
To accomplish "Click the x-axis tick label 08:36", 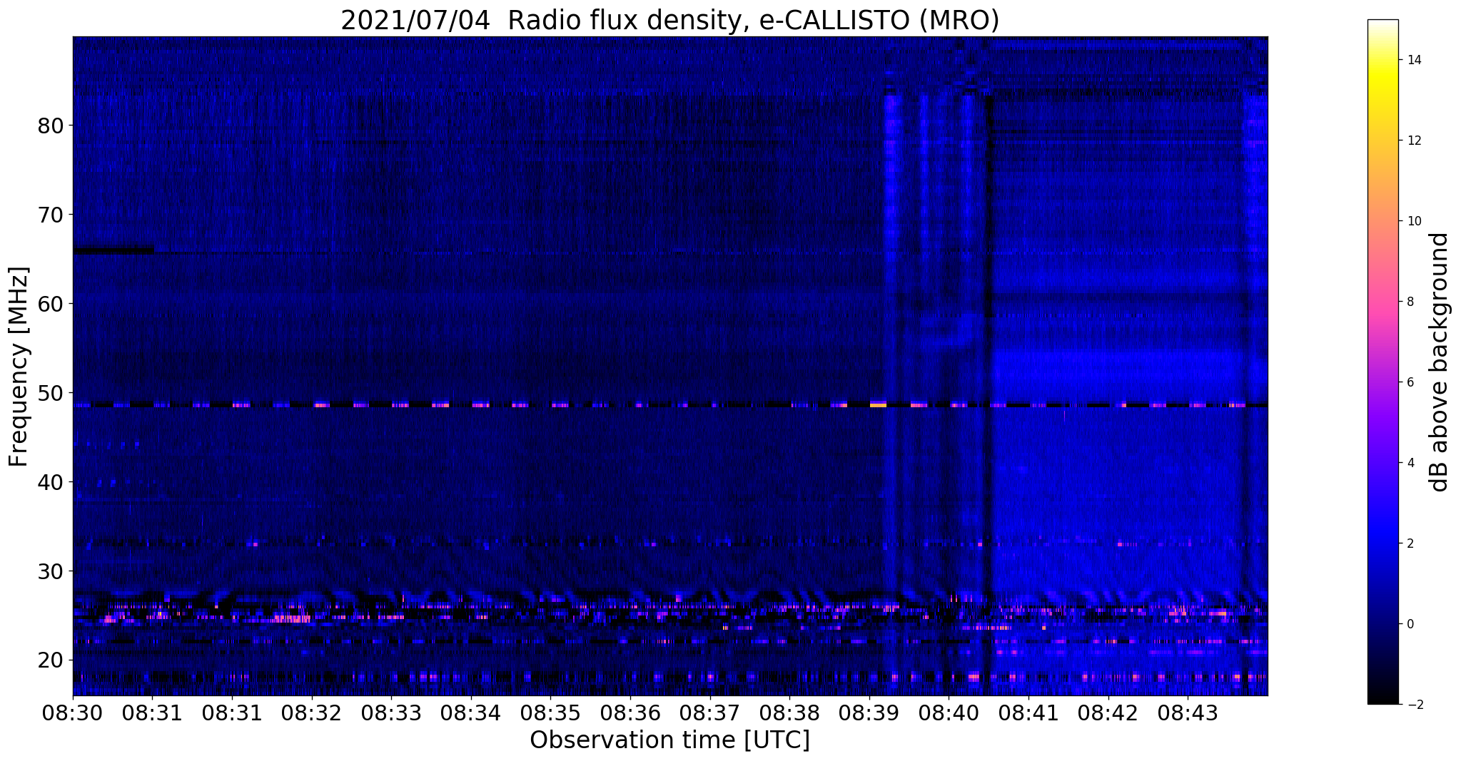I will [x=630, y=713].
